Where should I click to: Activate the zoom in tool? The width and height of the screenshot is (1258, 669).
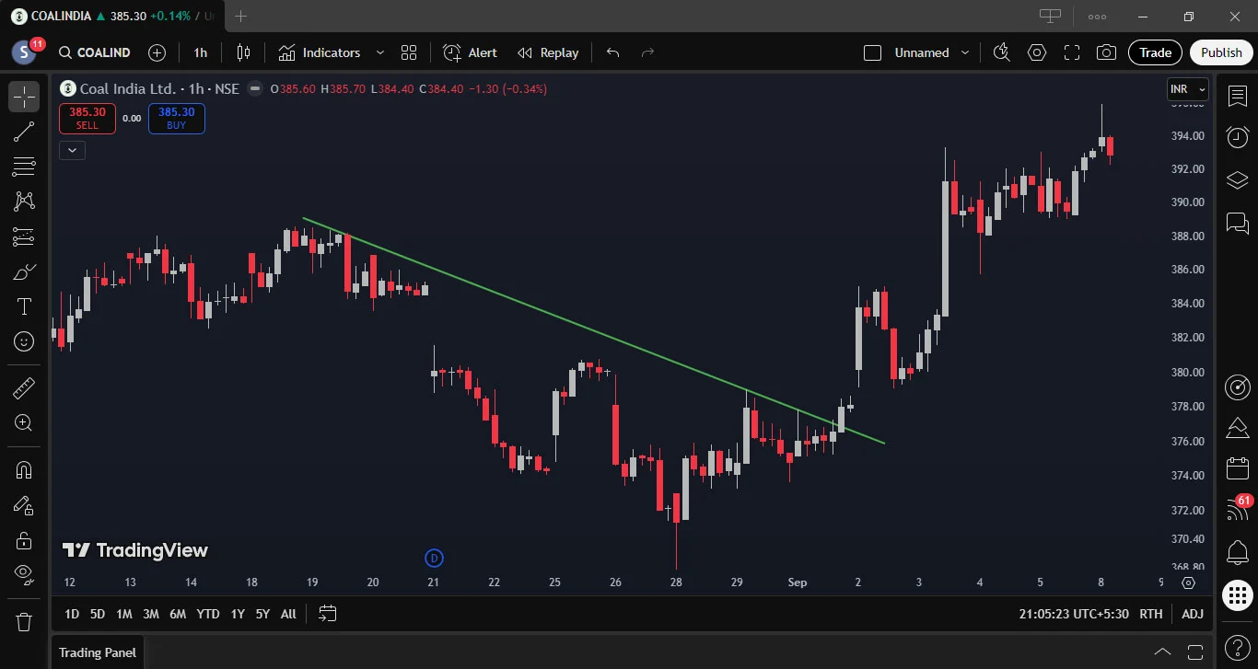(x=24, y=423)
